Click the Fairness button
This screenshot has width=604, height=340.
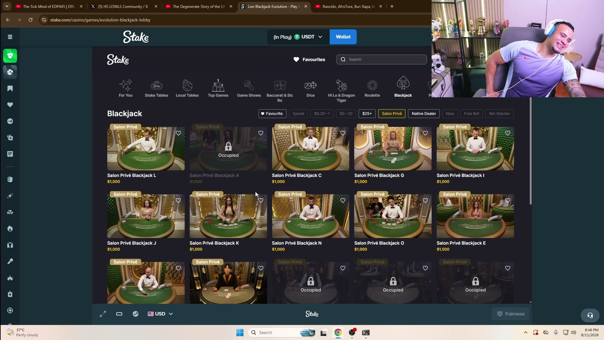tap(511, 314)
